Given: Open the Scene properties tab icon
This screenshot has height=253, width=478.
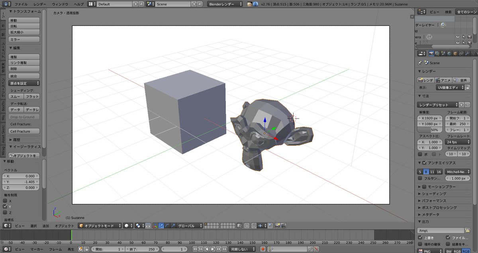Looking at the screenshot, I should click(443, 53).
